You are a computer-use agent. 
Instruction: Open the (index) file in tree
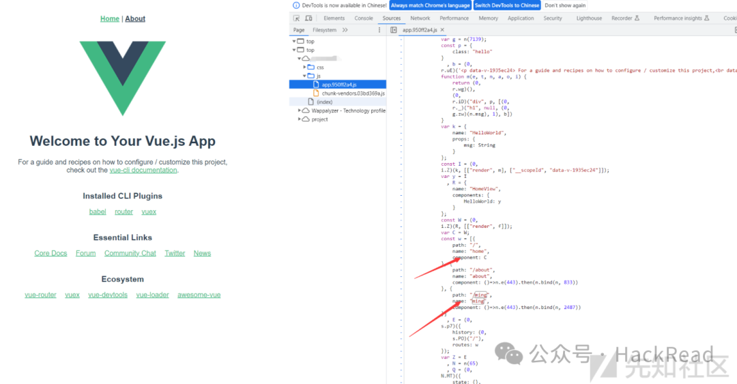point(324,102)
